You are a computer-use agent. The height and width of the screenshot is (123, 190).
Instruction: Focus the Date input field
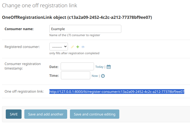point(77,66)
